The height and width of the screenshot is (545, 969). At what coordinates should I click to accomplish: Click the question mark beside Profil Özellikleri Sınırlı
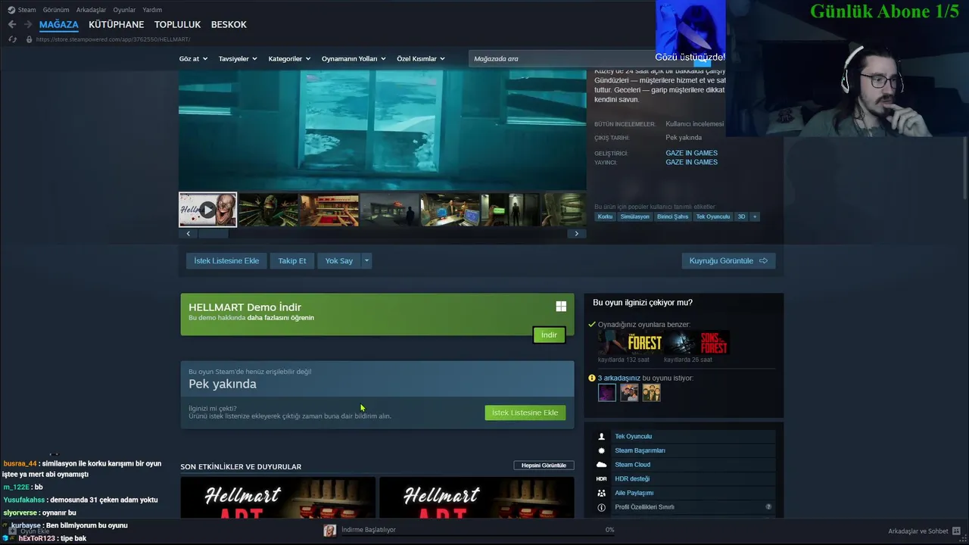(x=768, y=507)
